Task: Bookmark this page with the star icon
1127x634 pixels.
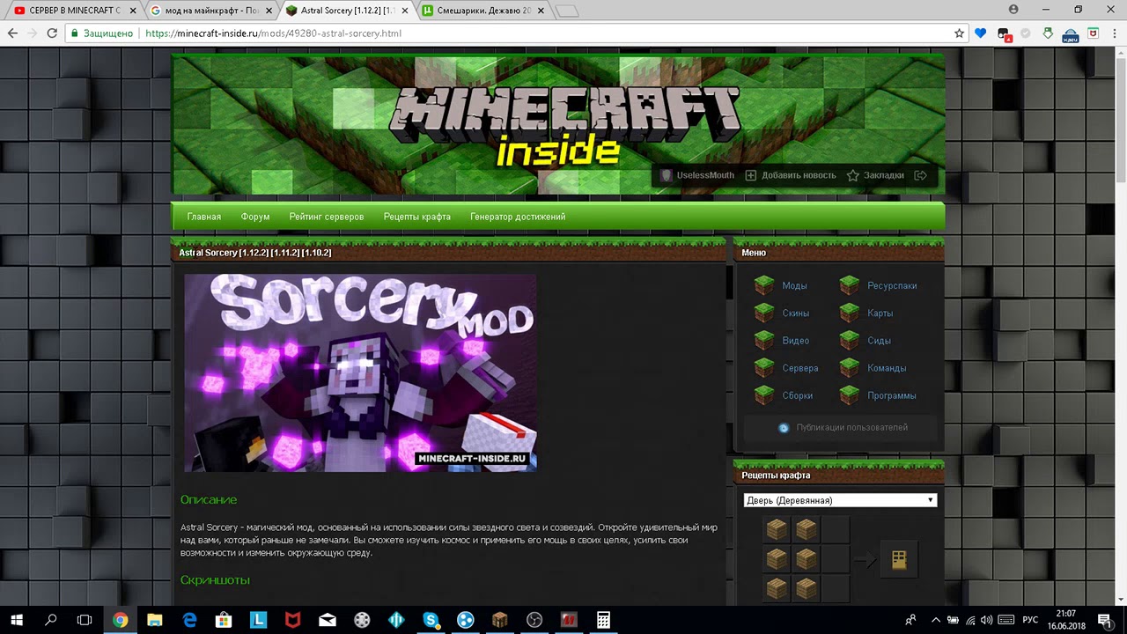Action: tap(960, 33)
